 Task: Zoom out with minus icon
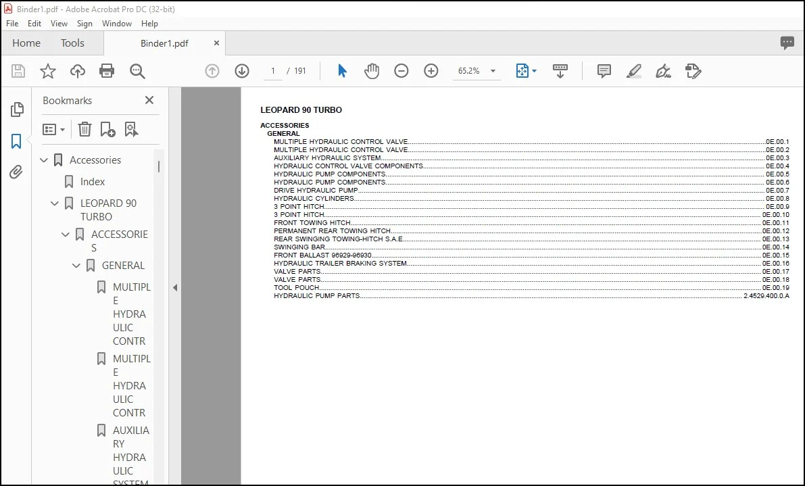coord(401,71)
